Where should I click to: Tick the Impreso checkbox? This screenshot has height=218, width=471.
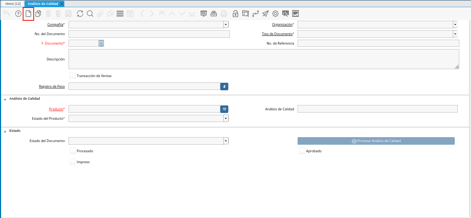pyautogui.click(x=73, y=162)
